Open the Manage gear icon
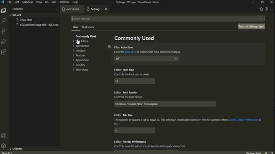The height and width of the screenshot is (154, 275). tap(4, 146)
